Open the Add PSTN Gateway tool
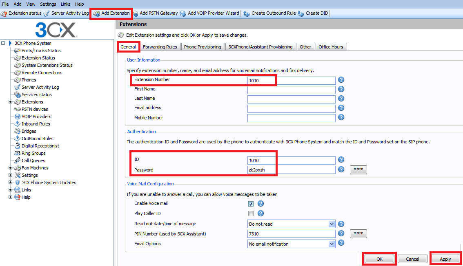The image size is (463, 266). [135, 13]
